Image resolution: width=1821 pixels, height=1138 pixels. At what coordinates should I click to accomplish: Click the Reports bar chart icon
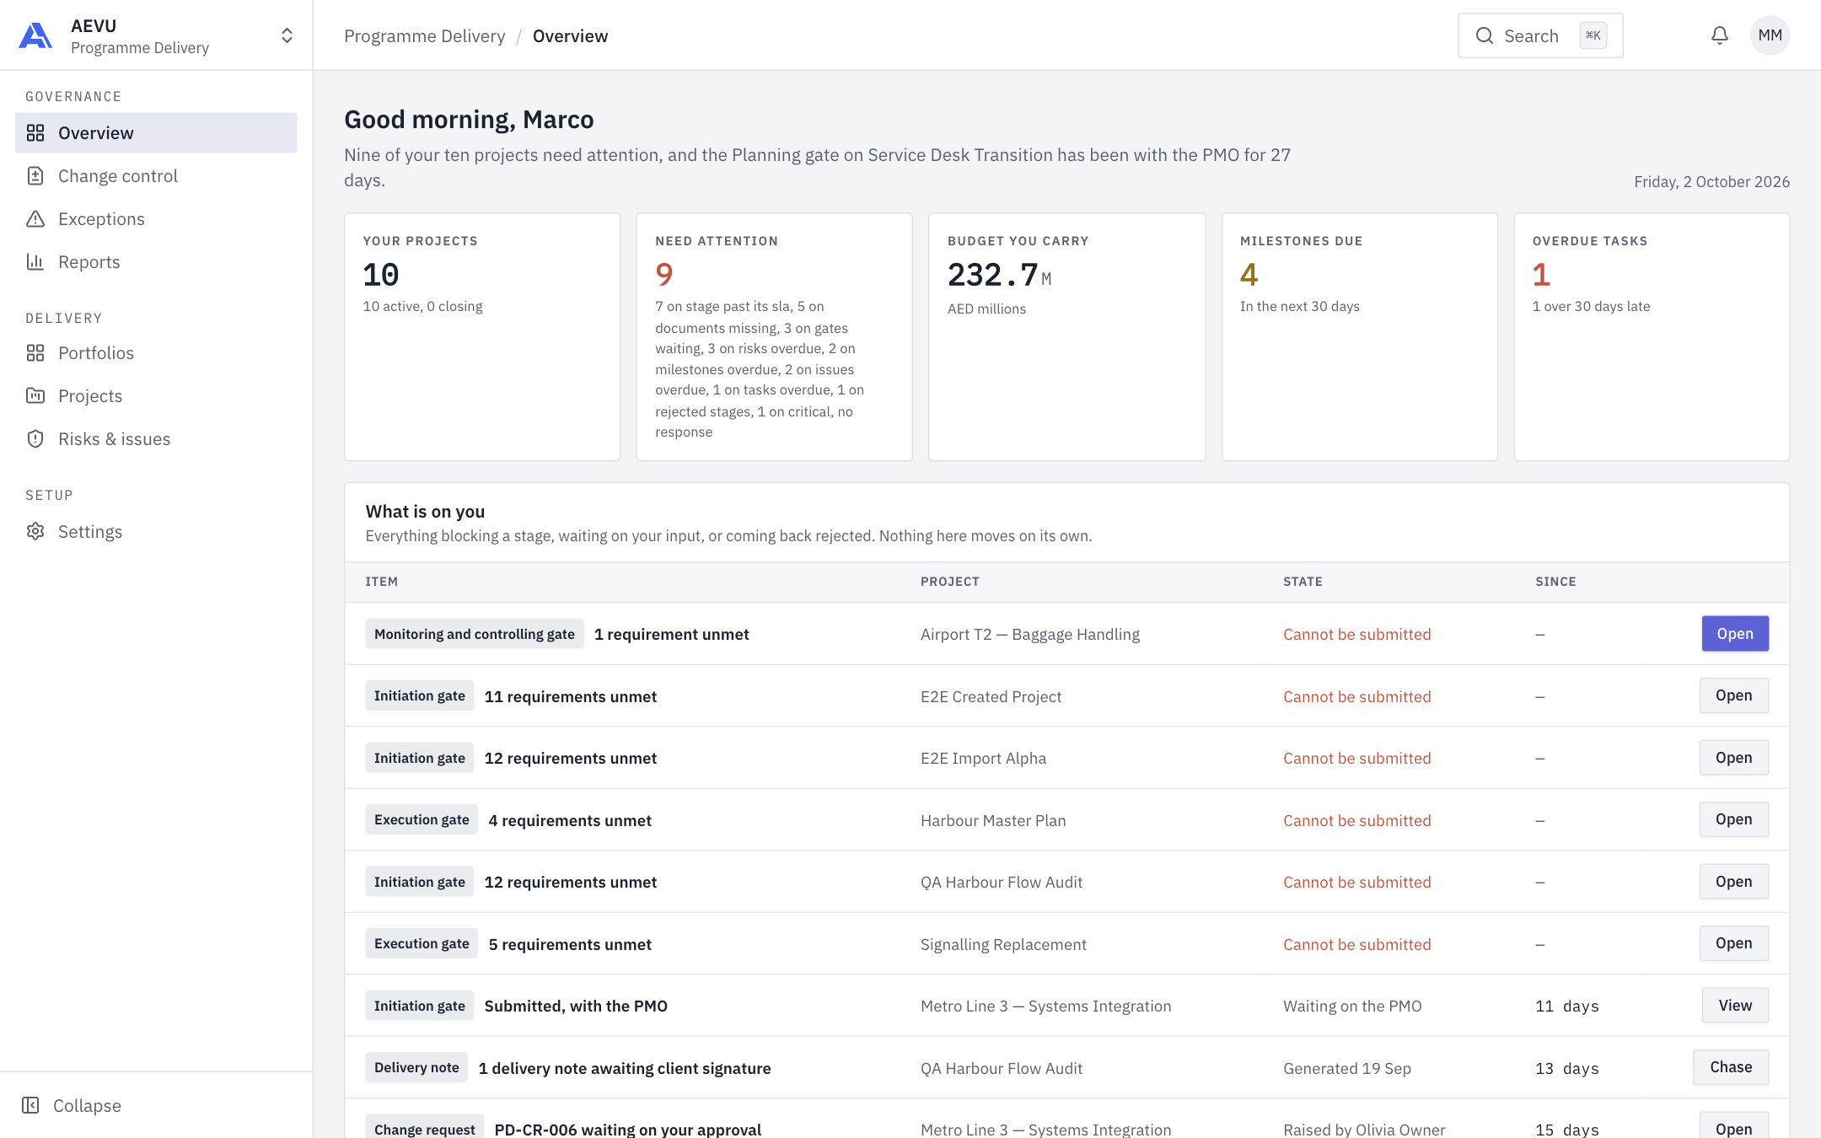pos(35,262)
